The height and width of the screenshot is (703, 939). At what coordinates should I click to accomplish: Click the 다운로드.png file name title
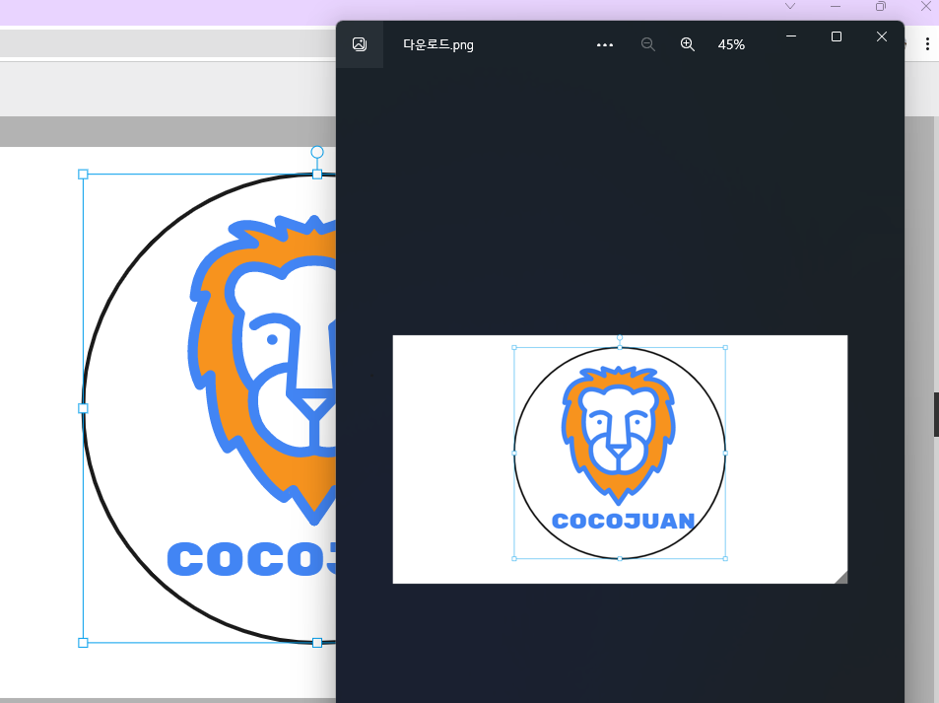pyautogui.click(x=438, y=45)
